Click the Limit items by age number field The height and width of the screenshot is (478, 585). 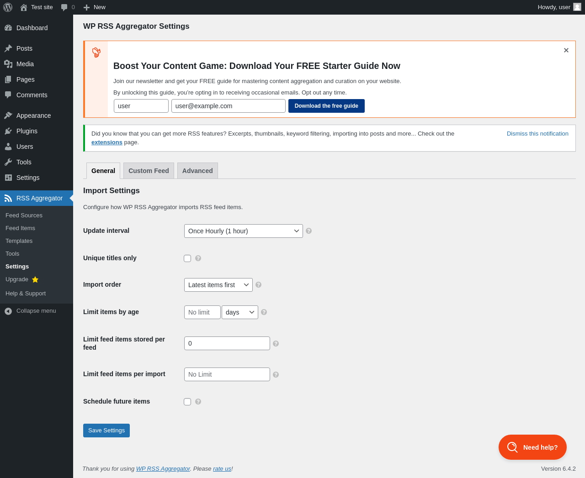pos(202,312)
